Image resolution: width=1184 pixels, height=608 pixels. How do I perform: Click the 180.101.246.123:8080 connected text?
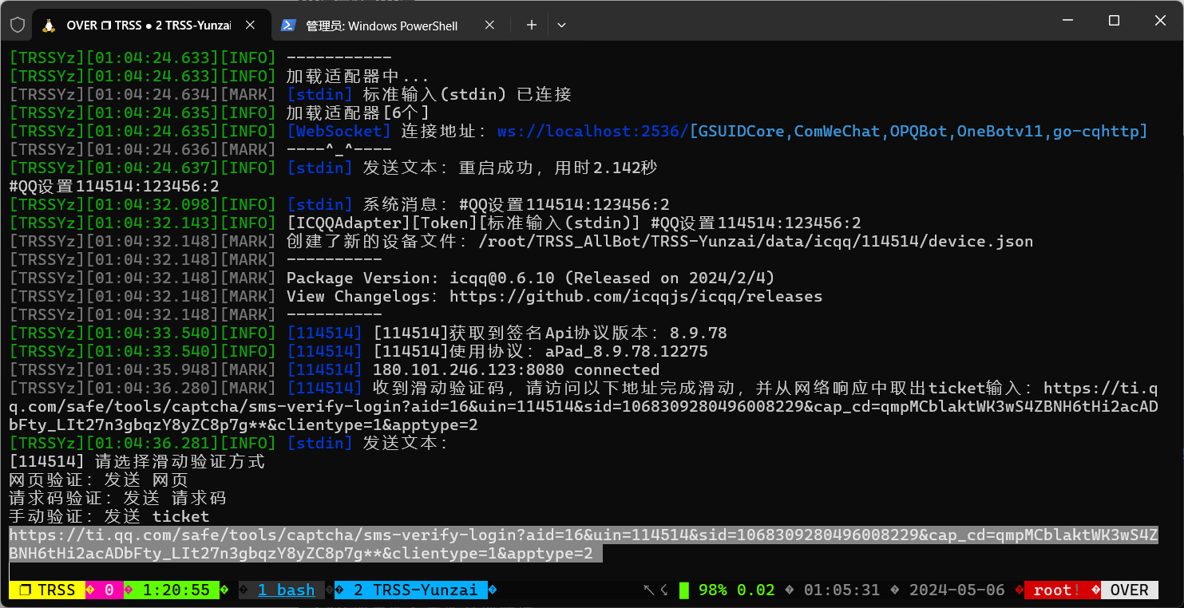tap(516, 369)
